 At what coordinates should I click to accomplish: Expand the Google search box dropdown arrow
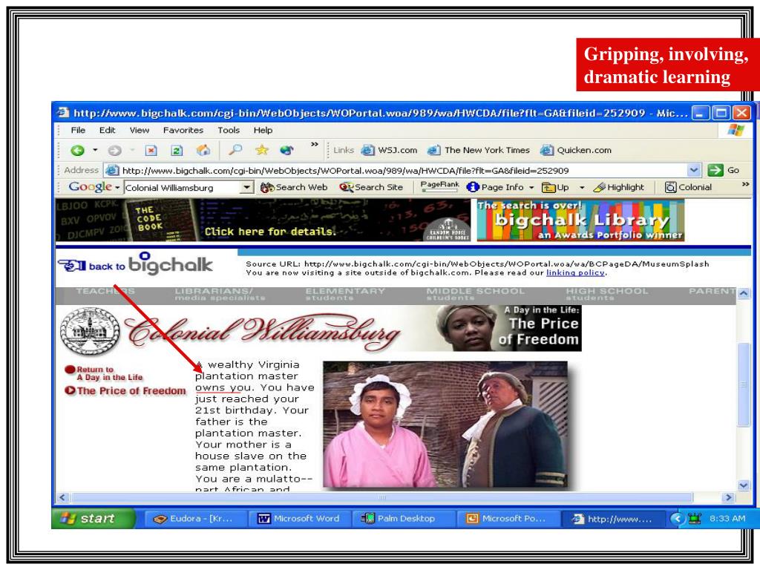tap(246, 188)
